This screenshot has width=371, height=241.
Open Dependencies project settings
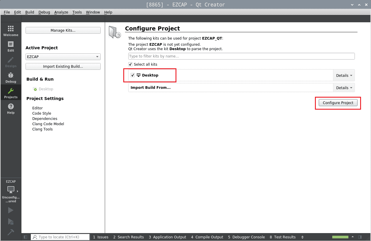coord(45,119)
